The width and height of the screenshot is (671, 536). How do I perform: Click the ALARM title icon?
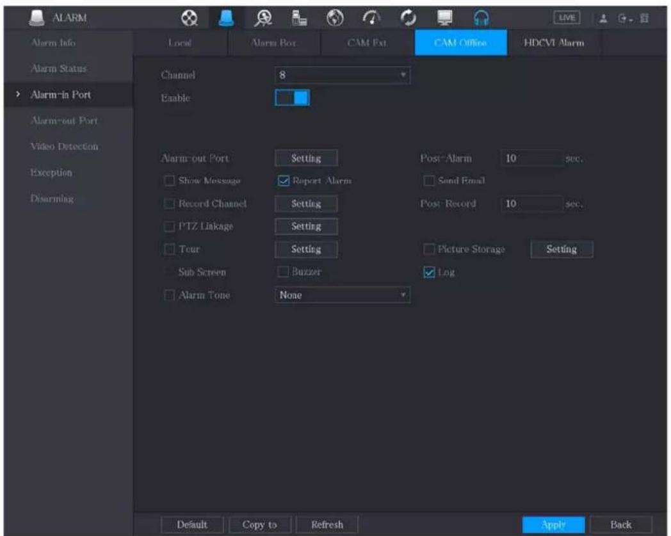point(37,17)
